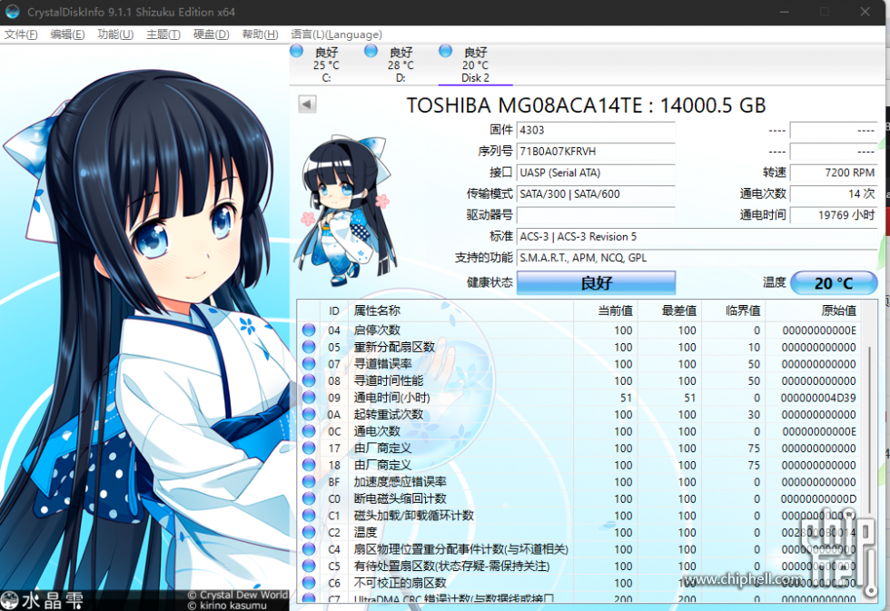Viewport: 890px width, 611px height.
Task: Click the 临界值 column header
Action: tap(734, 310)
